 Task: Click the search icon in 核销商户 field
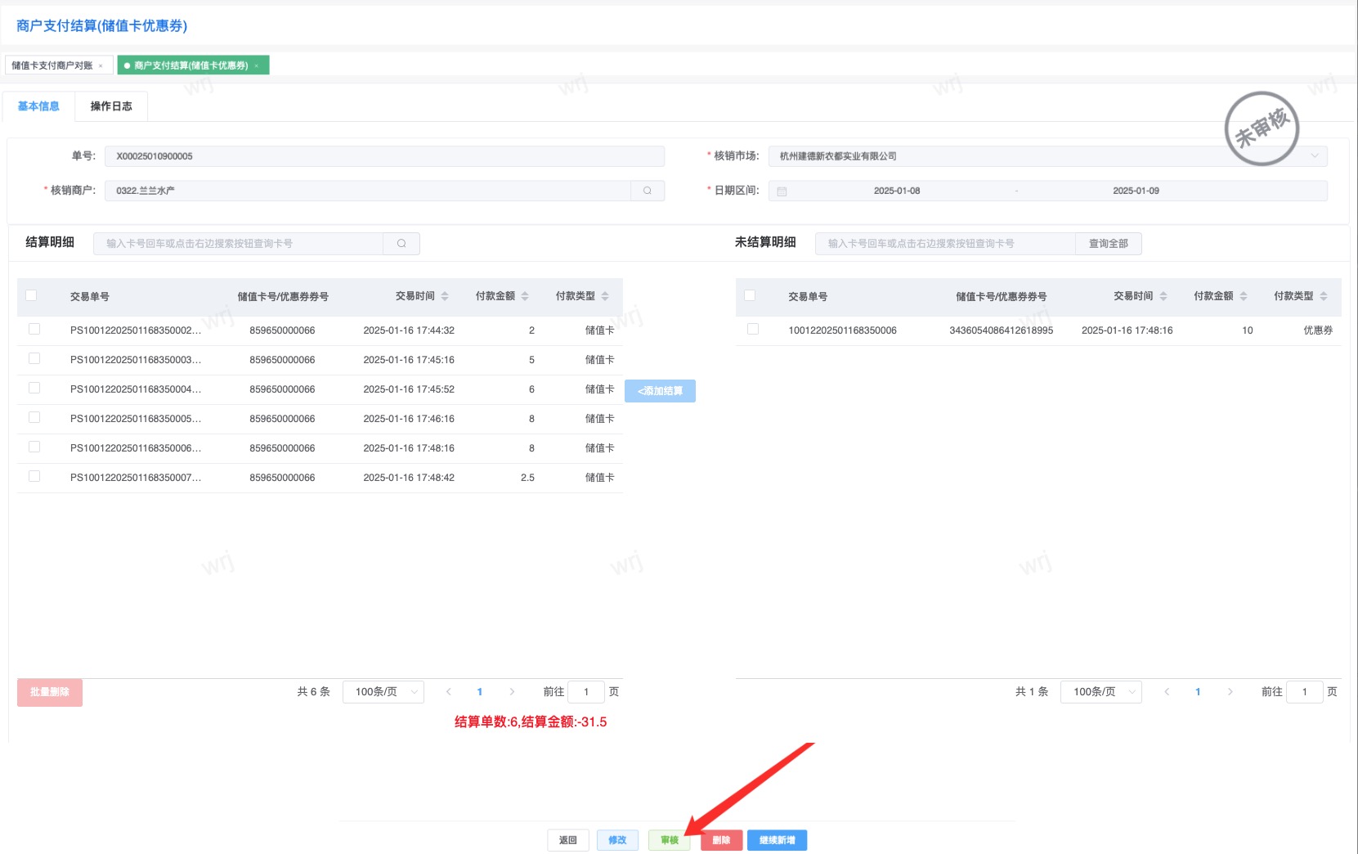pyautogui.click(x=648, y=191)
